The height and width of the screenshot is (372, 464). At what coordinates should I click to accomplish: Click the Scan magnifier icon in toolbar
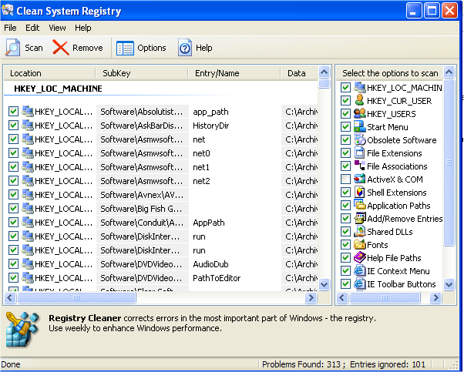[x=13, y=48]
